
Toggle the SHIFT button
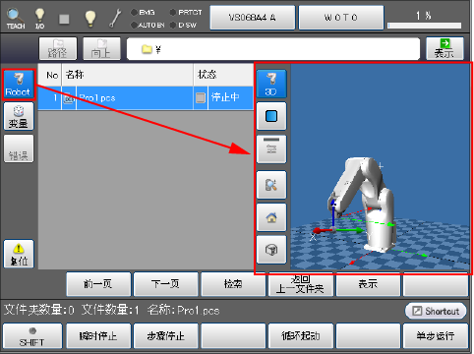(x=32, y=336)
